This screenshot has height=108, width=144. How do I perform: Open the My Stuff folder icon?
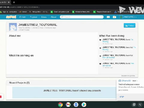pyautogui.click(x=114, y=17)
